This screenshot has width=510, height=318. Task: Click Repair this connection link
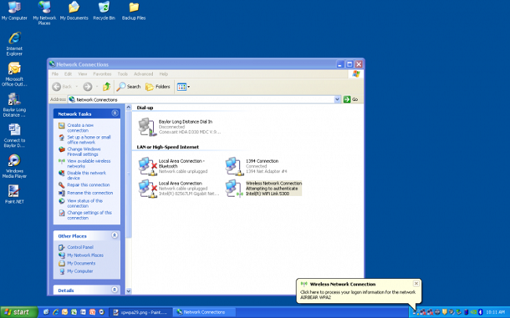click(89, 185)
